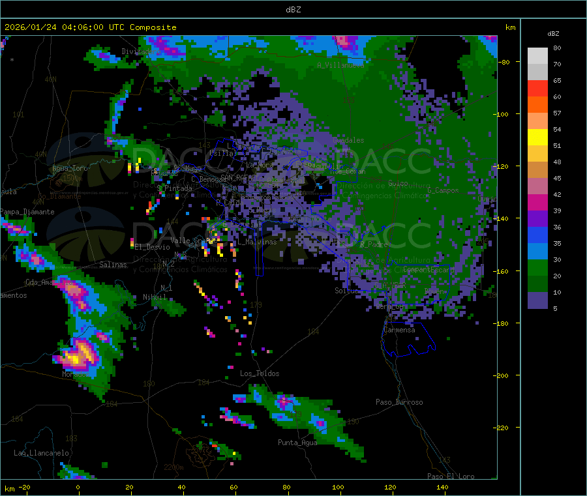Select the red 60-65 dBZ legend swatch

[537, 88]
